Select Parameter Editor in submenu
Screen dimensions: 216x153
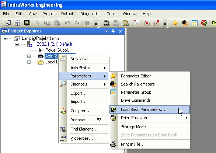click(x=150, y=76)
